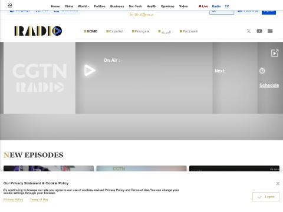The image size is (283, 212).
Task: Open the YouTube social icon
Action: [x=259, y=31]
